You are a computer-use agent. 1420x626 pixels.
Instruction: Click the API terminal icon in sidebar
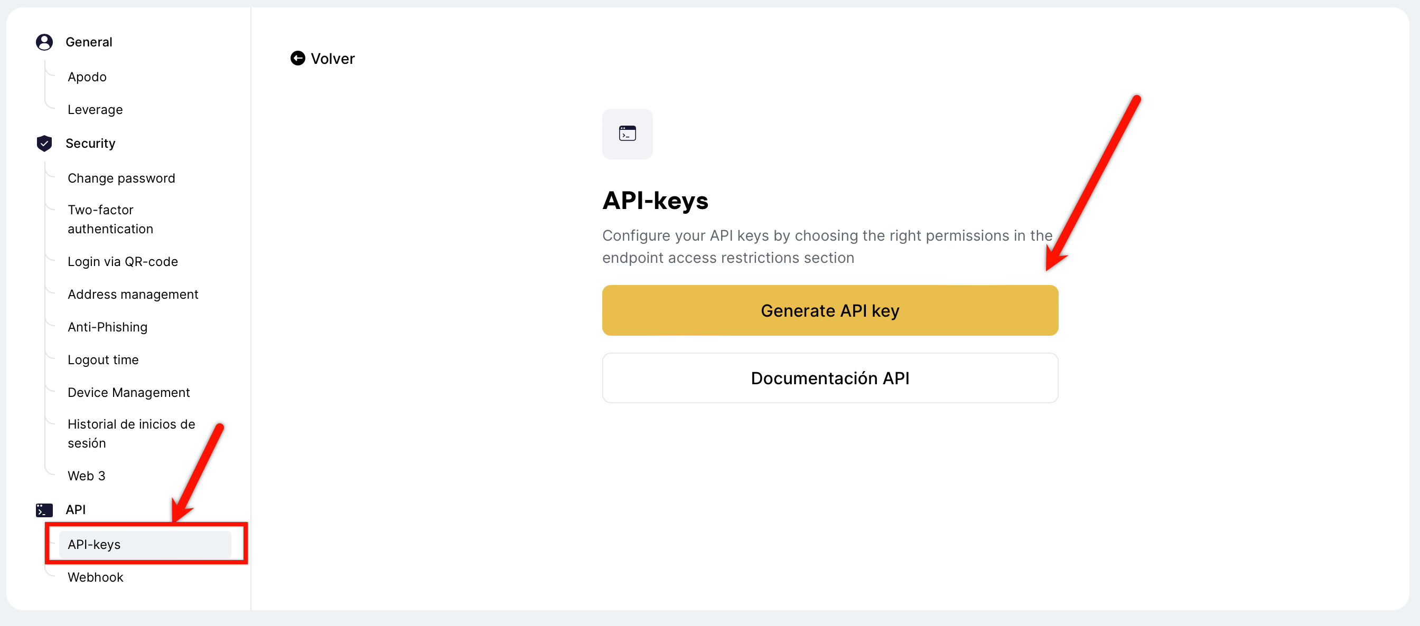coord(44,510)
